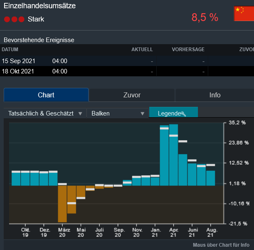
Task: Click the DATUM column header
Action: click(10, 50)
